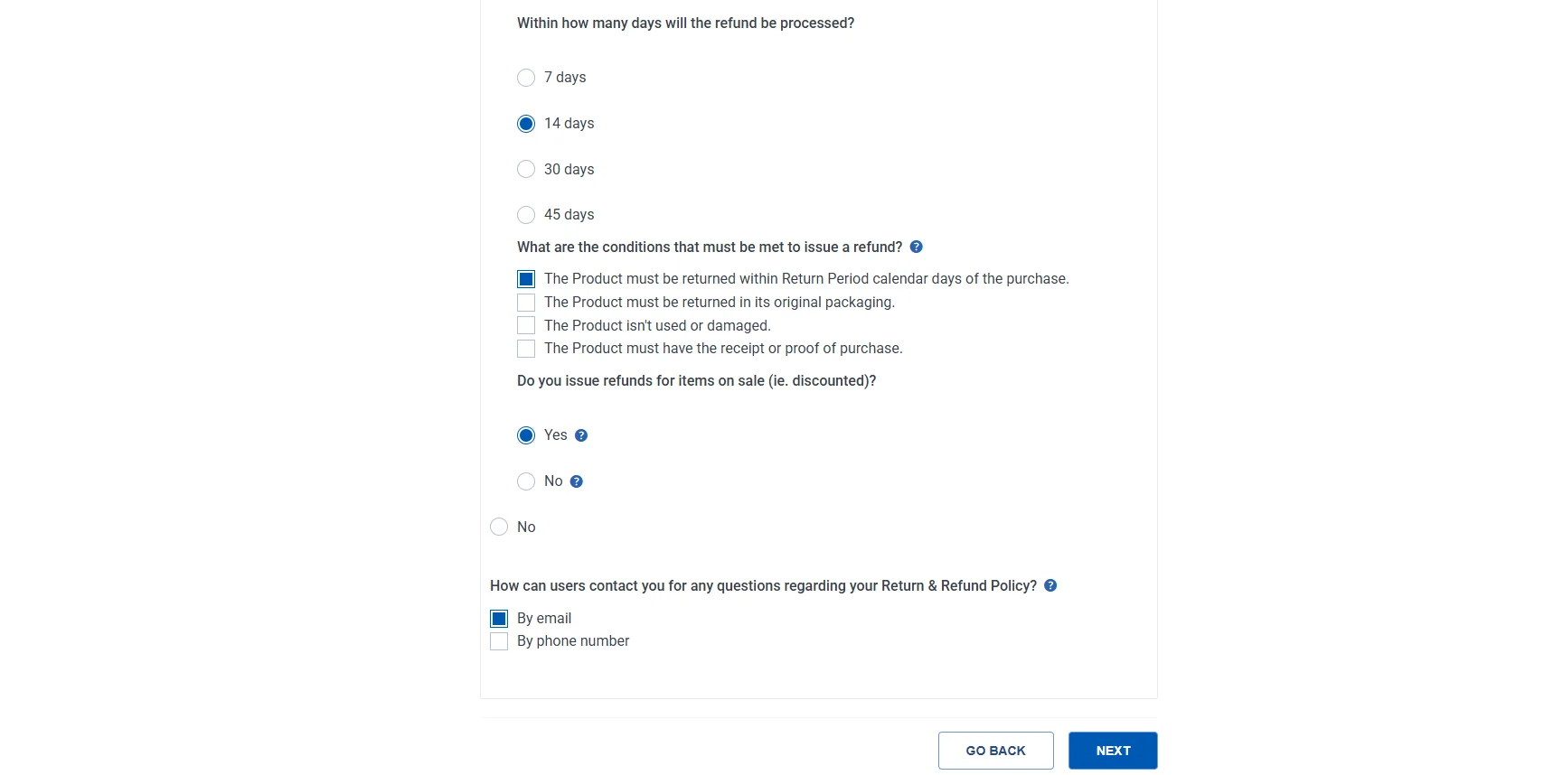Select the standalone No radio button below
This screenshot has width=1553, height=775.
499,527
